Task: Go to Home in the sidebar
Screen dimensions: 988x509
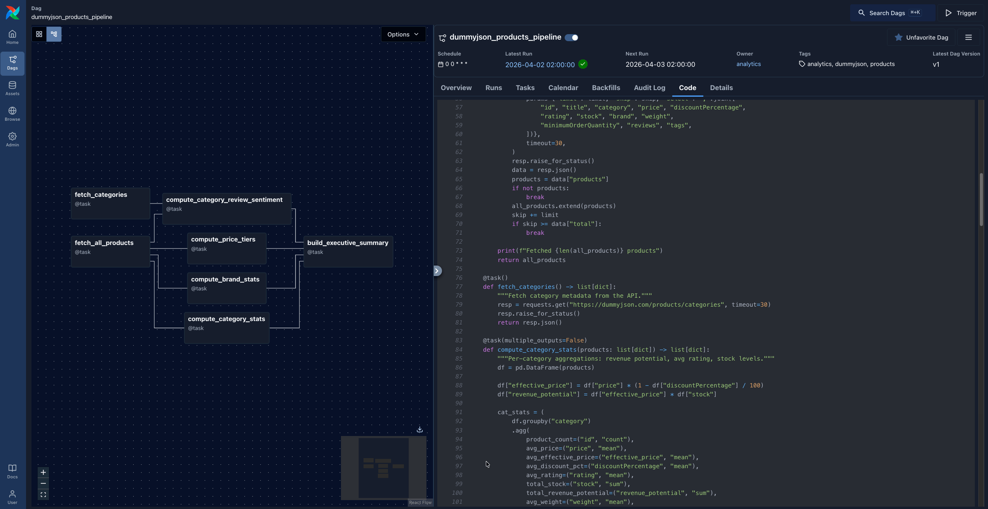Action: pos(12,37)
